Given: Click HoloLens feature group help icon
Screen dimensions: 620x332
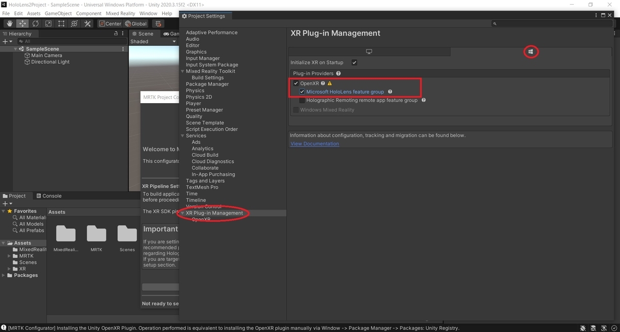Looking at the screenshot, I should pyautogui.click(x=390, y=92).
